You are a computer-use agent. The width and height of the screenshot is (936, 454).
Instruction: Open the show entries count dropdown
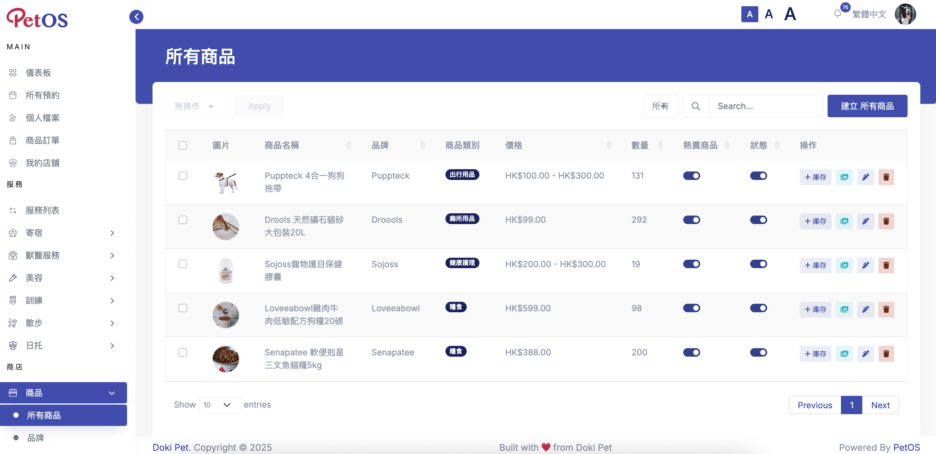coord(219,405)
